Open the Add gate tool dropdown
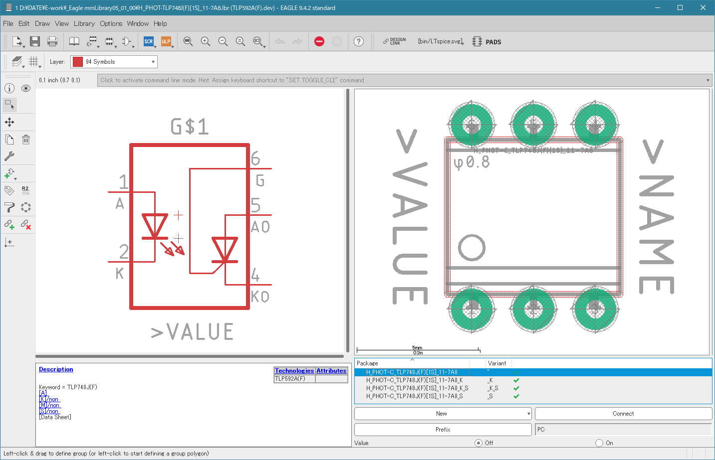The image size is (715, 460). coord(10,173)
